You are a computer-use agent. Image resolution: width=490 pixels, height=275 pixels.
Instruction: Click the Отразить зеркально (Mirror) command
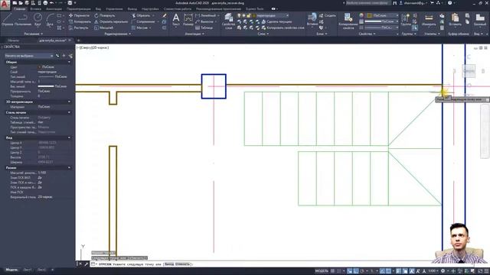coord(111,21)
